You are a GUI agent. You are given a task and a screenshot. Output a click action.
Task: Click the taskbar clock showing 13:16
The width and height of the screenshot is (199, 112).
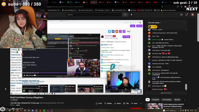pos(192,110)
